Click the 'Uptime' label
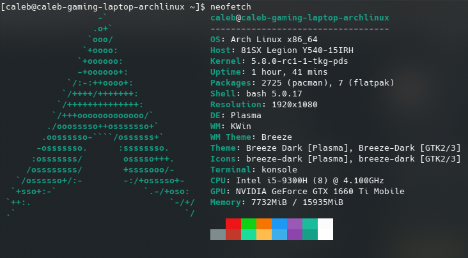 tap(226, 72)
